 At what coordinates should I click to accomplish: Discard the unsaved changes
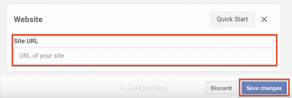221,88
